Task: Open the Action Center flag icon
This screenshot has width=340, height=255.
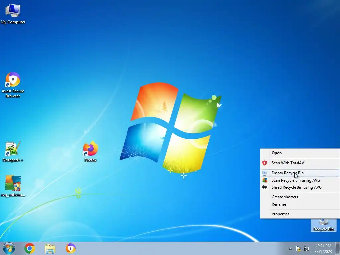Action: pos(298,249)
